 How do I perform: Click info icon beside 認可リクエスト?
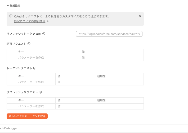point(29,44)
